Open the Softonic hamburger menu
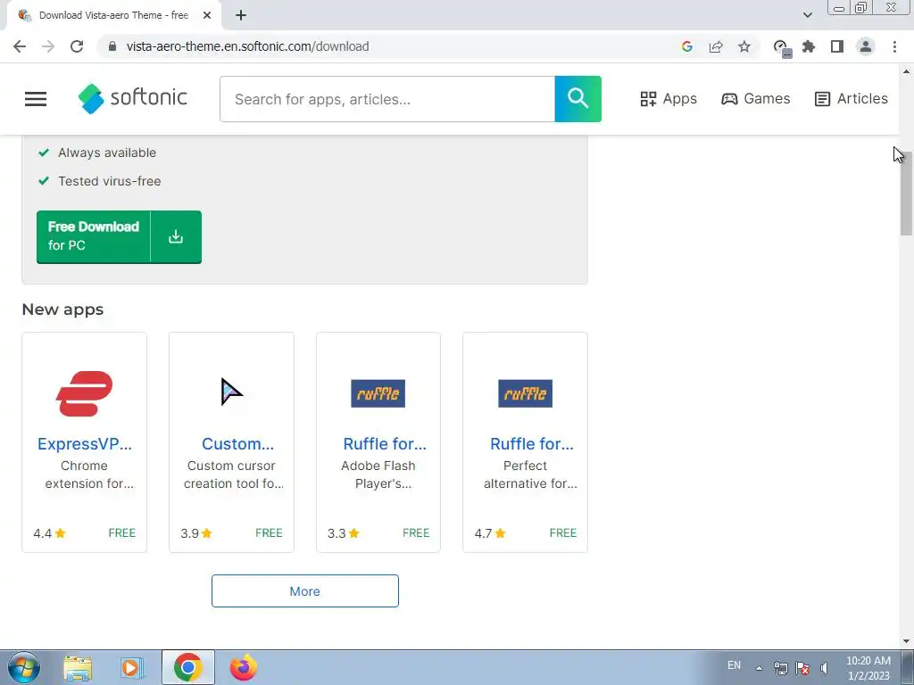This screenshot has height=685, width=914. click(x=36, y=99)
